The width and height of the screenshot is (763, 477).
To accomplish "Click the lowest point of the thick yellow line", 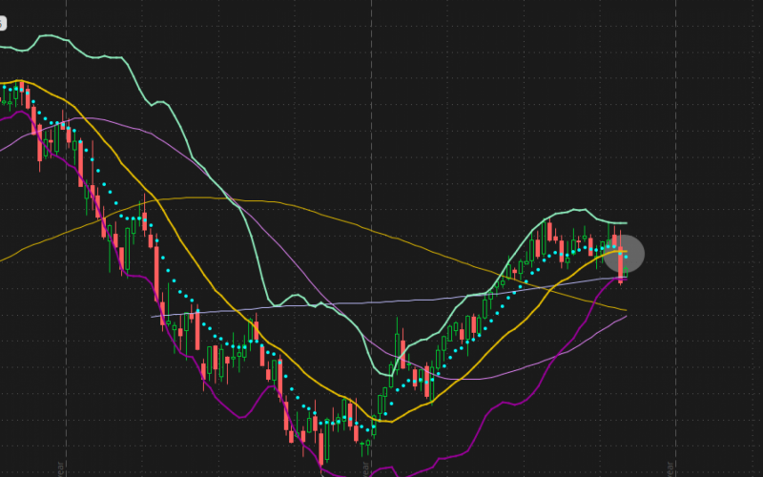I will coord(381,421).
